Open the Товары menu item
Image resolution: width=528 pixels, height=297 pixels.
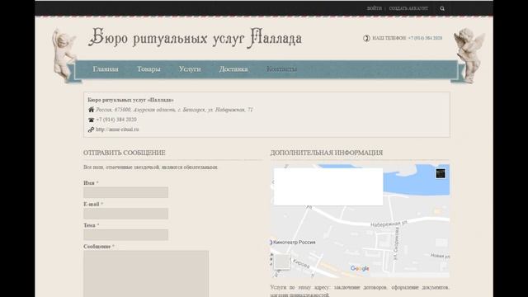coord(148,69)
